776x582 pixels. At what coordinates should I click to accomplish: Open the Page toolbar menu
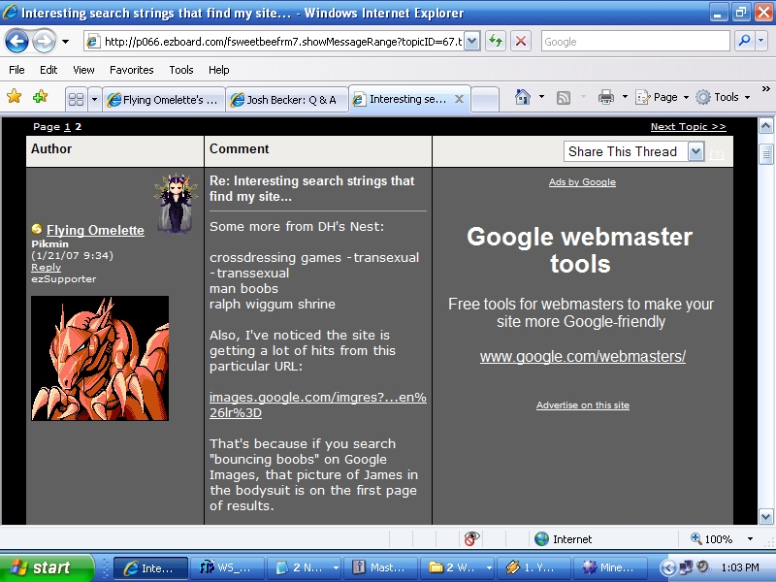point(663,97)
